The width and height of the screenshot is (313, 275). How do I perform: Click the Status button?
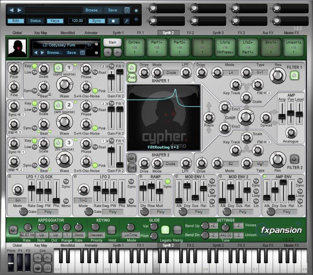click(x=35, y=21)
